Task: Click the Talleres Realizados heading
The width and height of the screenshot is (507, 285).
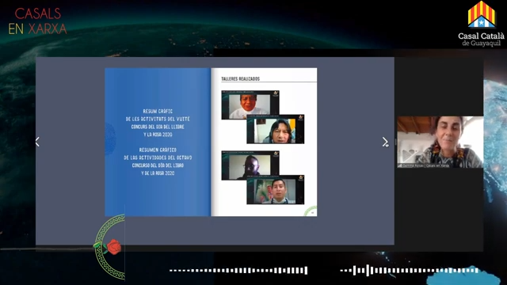Action: click(x=240, y=78)
